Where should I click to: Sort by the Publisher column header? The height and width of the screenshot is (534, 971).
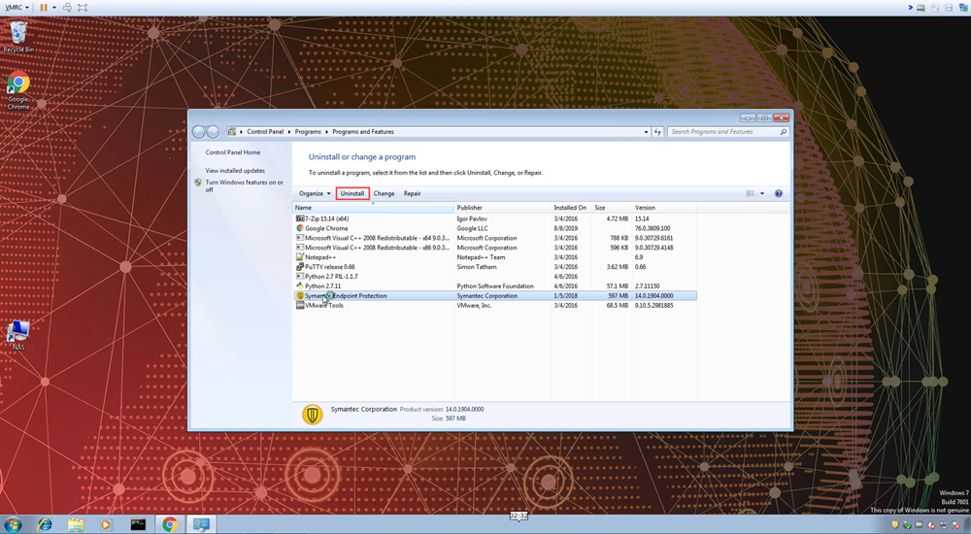coord(502,208)
